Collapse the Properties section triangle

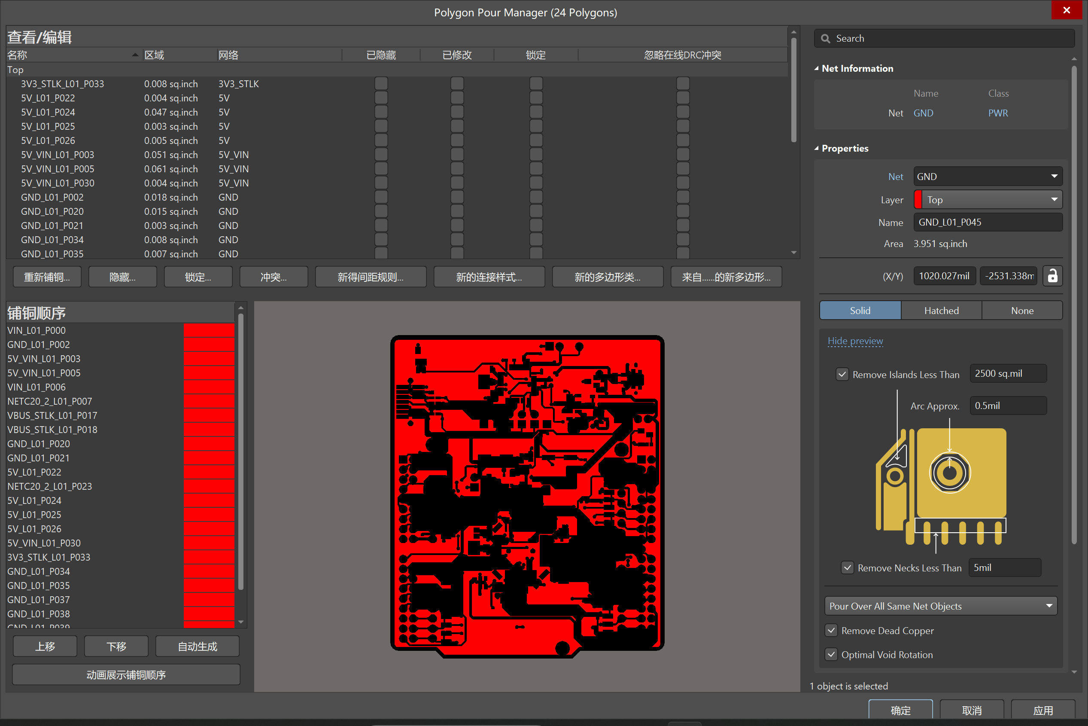point(816,149)
